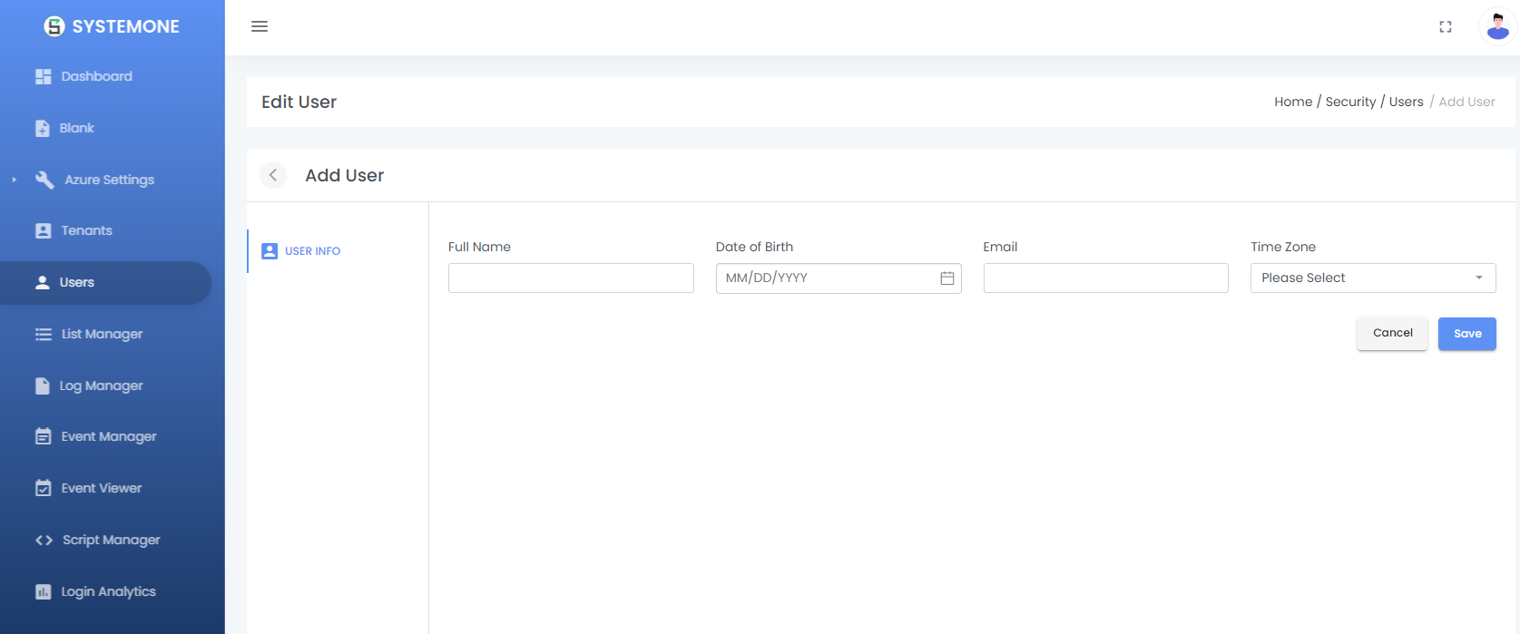Open Login Analytics in sidebar
Viewport: 1520px width, 634px height.
[x=108, y=591]
